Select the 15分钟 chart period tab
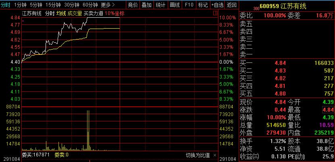 (x=53, y=5)
